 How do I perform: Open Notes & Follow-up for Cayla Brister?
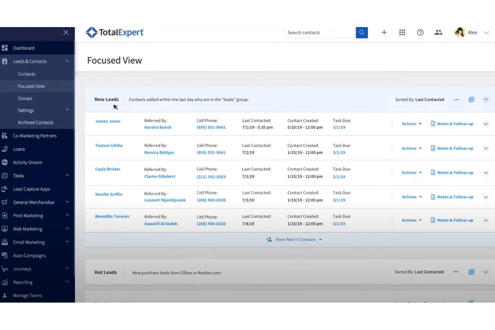[452, 173]
